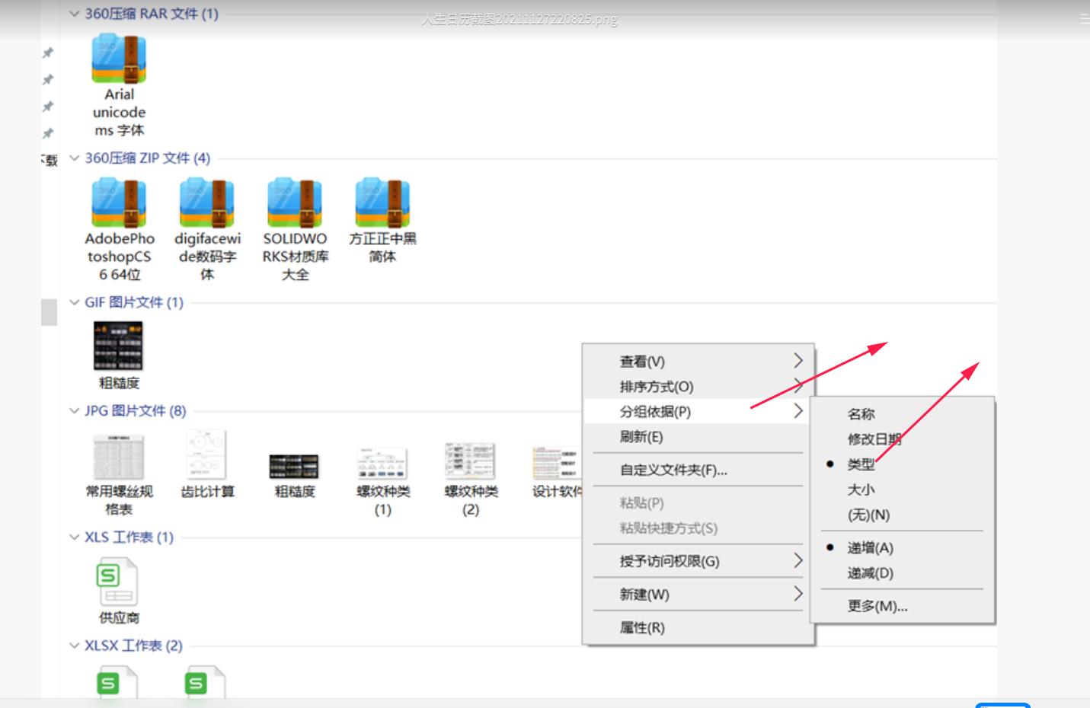1090x708 pixels.
Task: Collapse the JPG 图片文件 group
Action: 74,410
